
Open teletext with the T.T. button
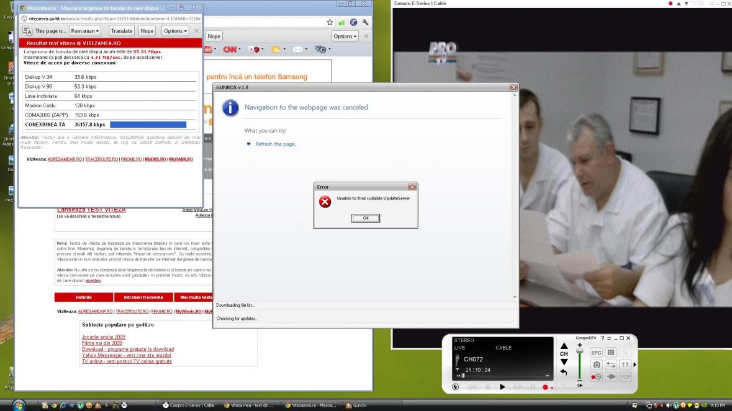(625, 365)
